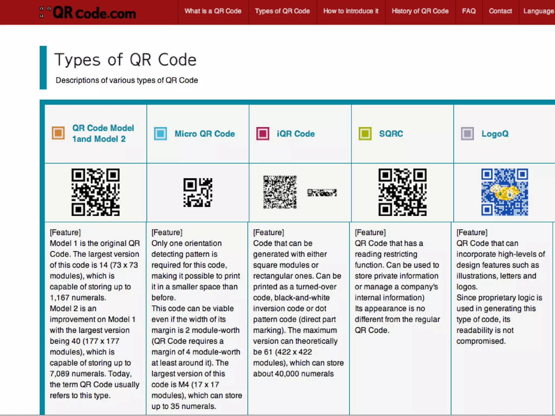The height and width of the screenshot is (416, 555).
Task: Click the colorful LogoQ sample code image
Action: [x=505, y=192]
